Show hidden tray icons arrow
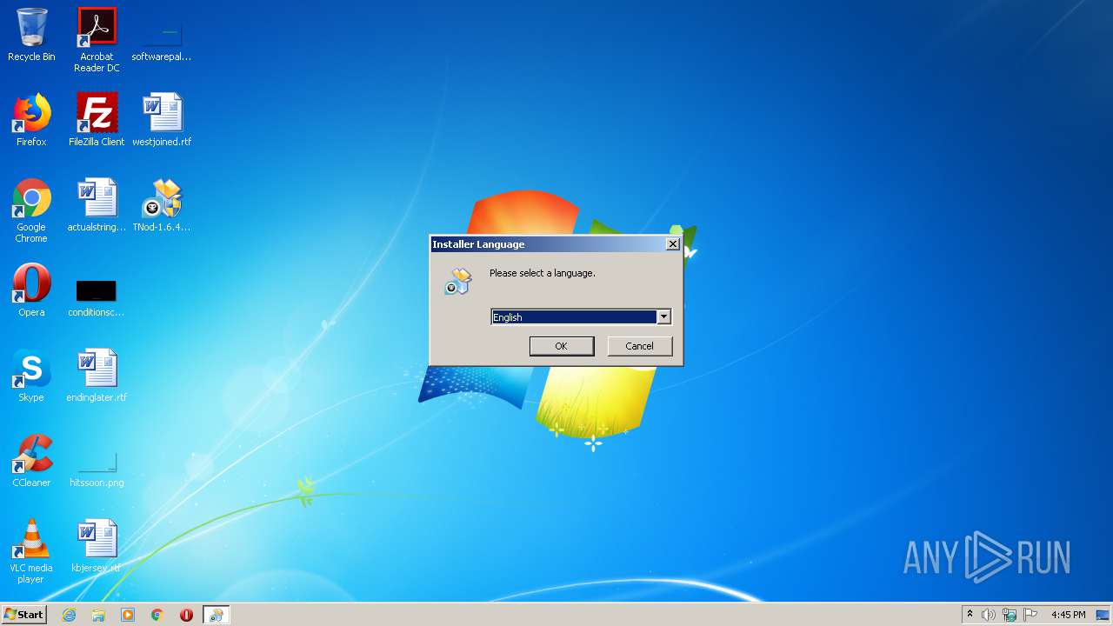 click(x=970, y=614)
